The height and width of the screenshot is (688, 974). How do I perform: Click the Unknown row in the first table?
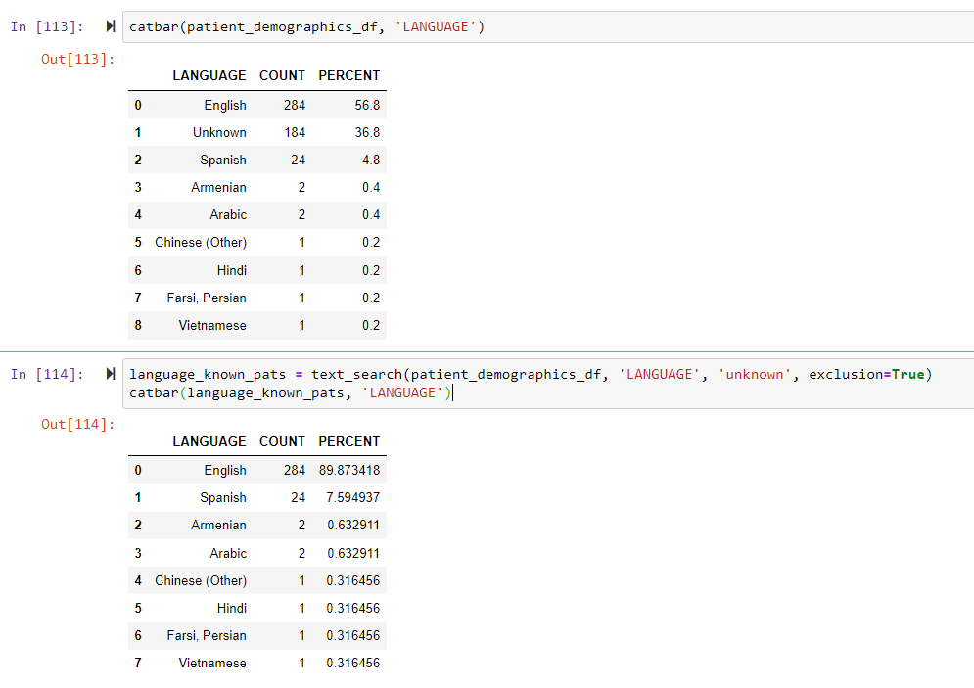tap(219, 132)
